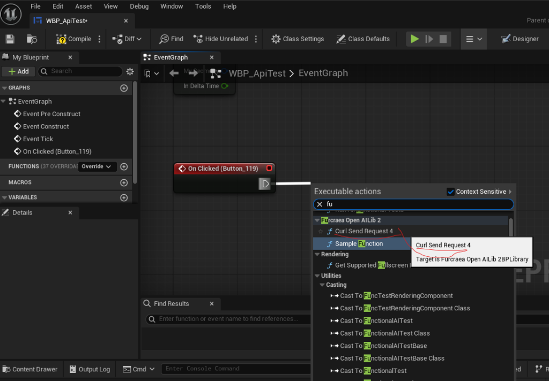Image resolution: width=549 pixels, height=381 pixels.
Task: Click the Class Settings button
Action: (298, 39)
